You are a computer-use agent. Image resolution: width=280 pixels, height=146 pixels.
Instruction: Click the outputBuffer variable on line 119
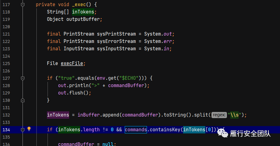[83, 19]
